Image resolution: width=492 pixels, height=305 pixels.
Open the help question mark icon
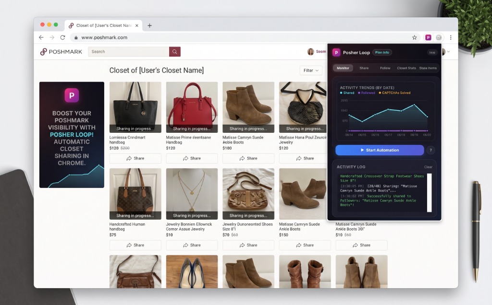(431, 150)
